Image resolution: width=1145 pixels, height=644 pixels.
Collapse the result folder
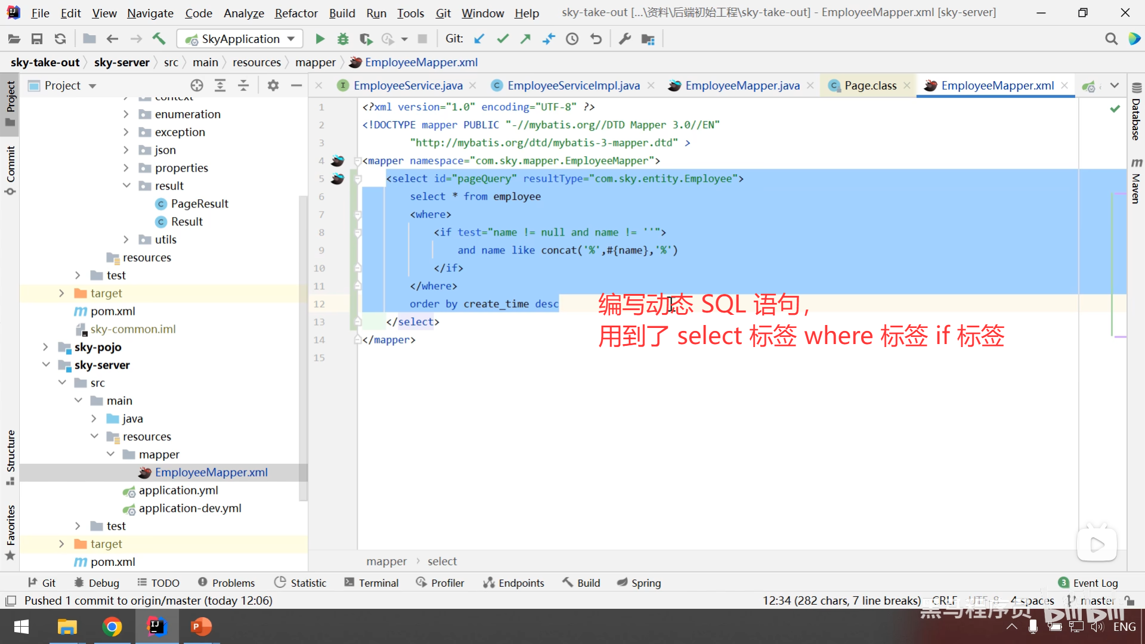coord(126,186)
